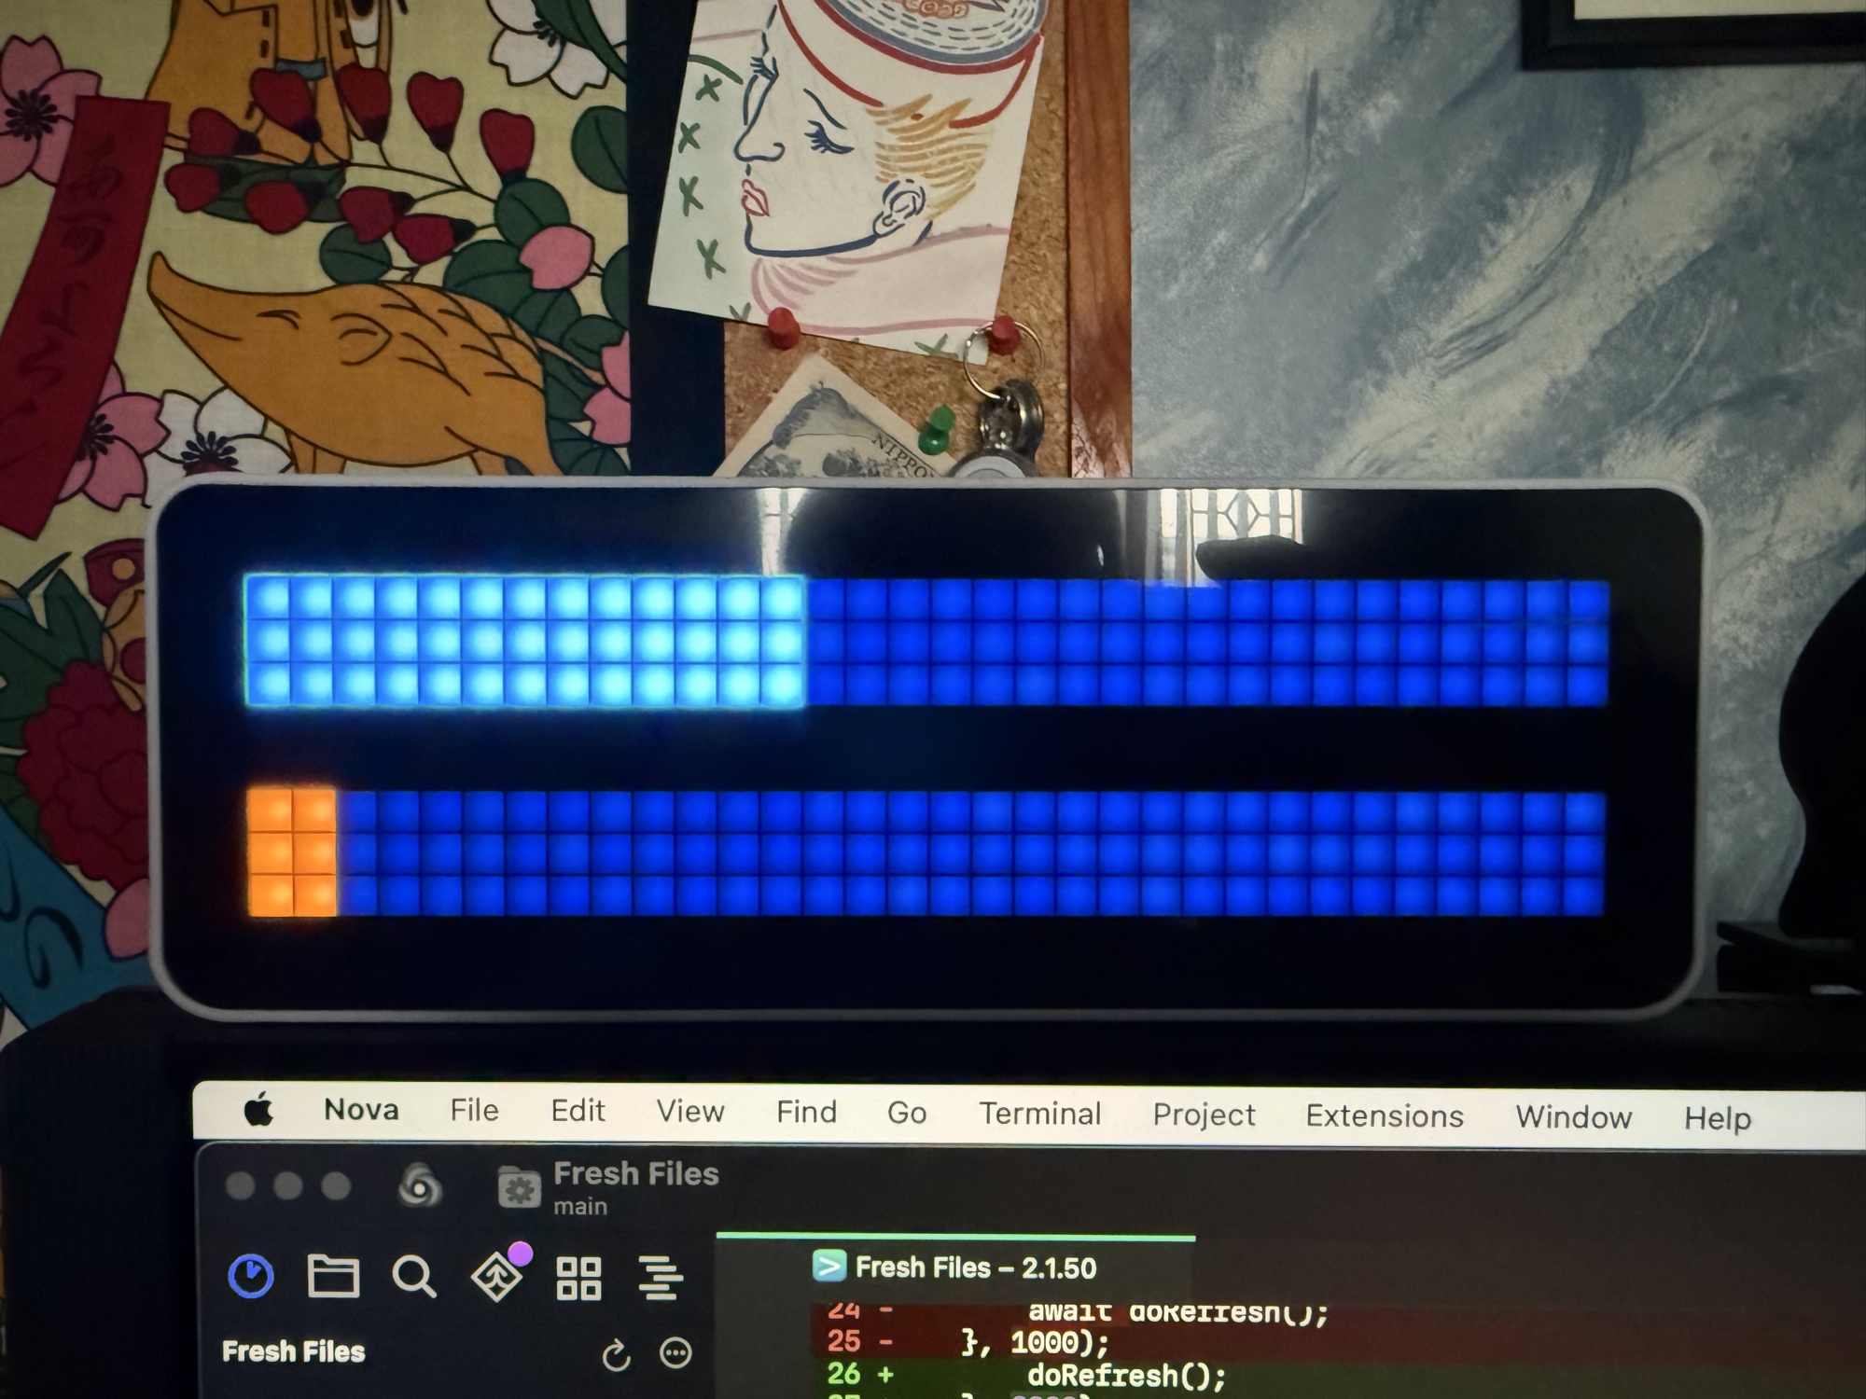Click added line 26 doRefresh()
Image resolution: width=1866 pixels, height=1399 pixels.
[1126, 1375]
